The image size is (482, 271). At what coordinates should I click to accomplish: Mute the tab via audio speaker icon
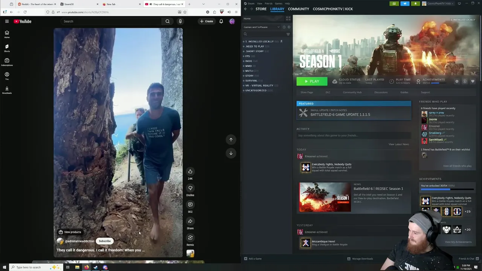pos(151,4)
